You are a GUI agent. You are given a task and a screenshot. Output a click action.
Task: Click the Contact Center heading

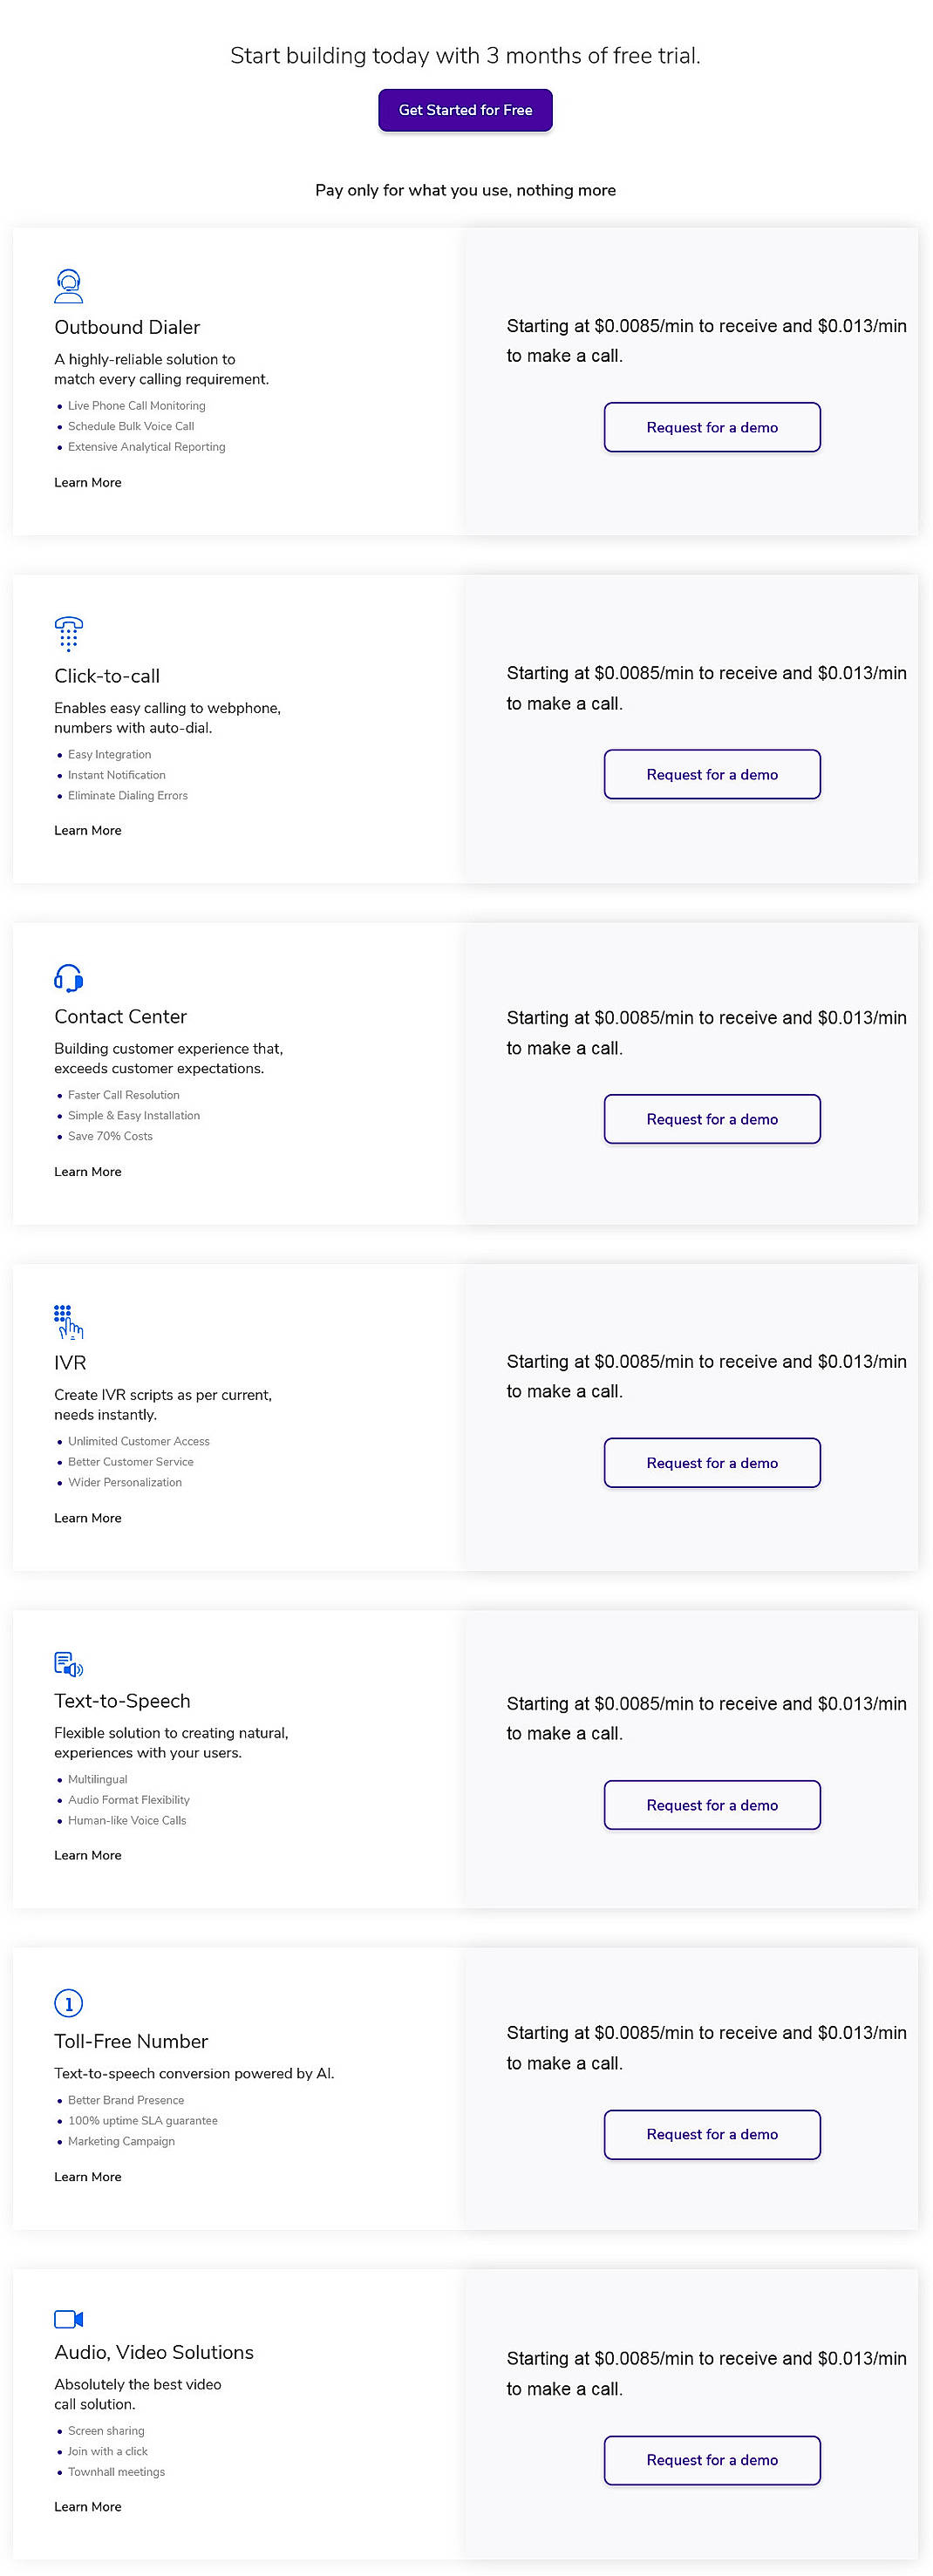(121, 1016)
